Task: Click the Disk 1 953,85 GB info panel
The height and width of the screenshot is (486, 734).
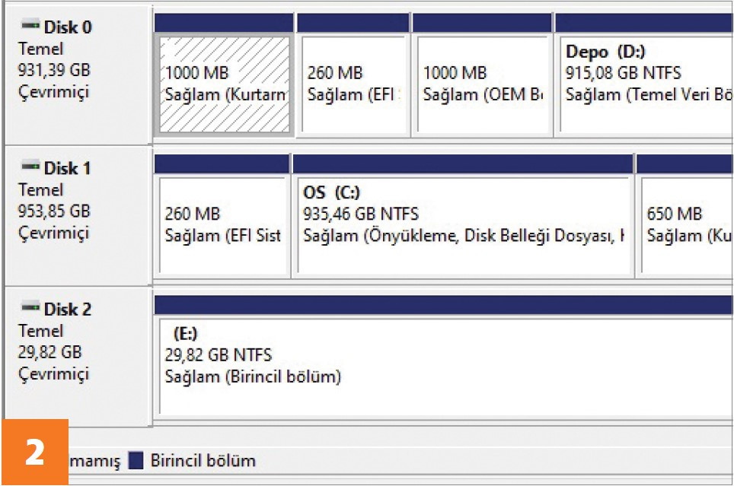Action: click(78, 216)
